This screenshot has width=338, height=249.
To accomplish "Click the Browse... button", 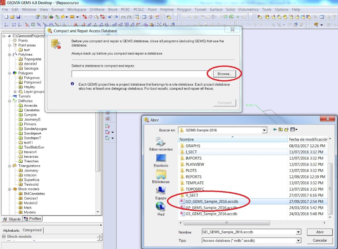I will click(x=224, y=74).
